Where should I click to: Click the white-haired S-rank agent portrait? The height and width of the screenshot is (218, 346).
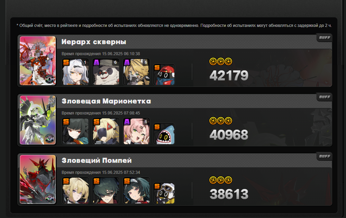point(75,72)
